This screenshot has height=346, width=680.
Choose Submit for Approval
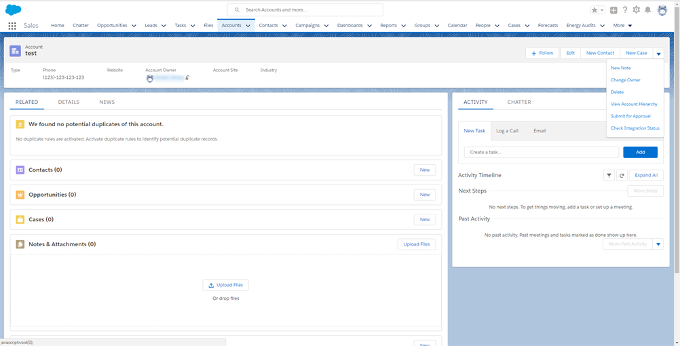pyautogui.click(x=630, y=116)
